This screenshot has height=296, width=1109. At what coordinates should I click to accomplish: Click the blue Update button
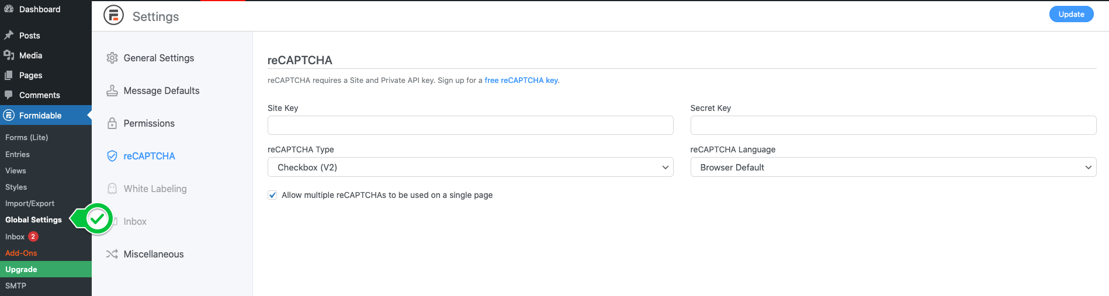[1071, 14]
